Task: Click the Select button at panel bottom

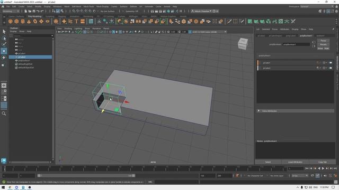Action: coord(268,162)
